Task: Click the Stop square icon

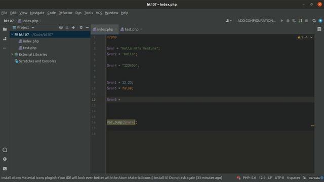Action: pyautogui.click(x=306, y=21)
